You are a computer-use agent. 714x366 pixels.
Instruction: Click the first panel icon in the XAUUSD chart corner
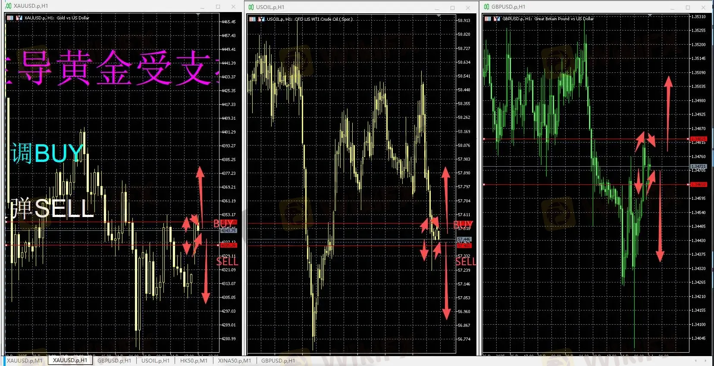point(10,18)
